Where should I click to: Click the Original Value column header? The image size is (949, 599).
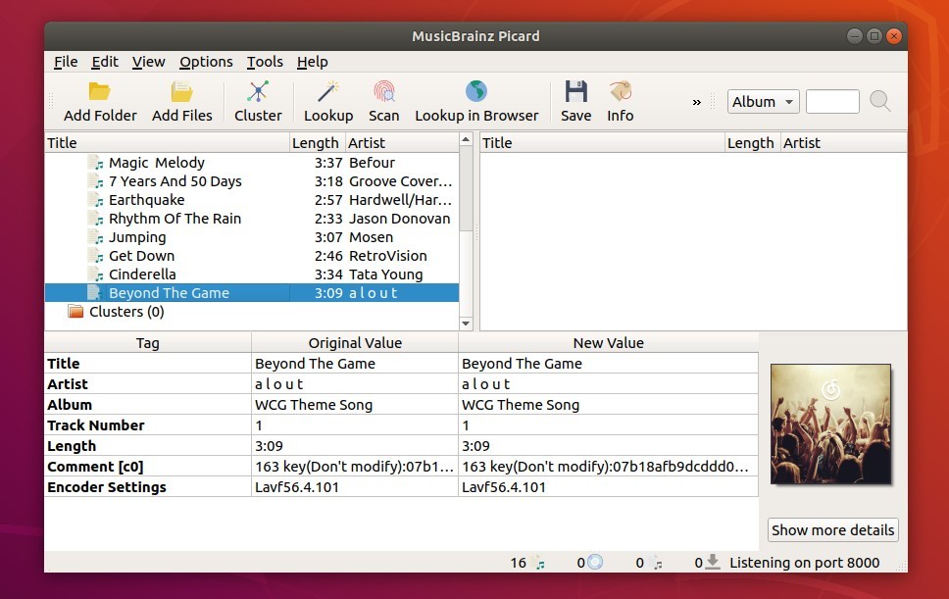[x=355, y=343]
